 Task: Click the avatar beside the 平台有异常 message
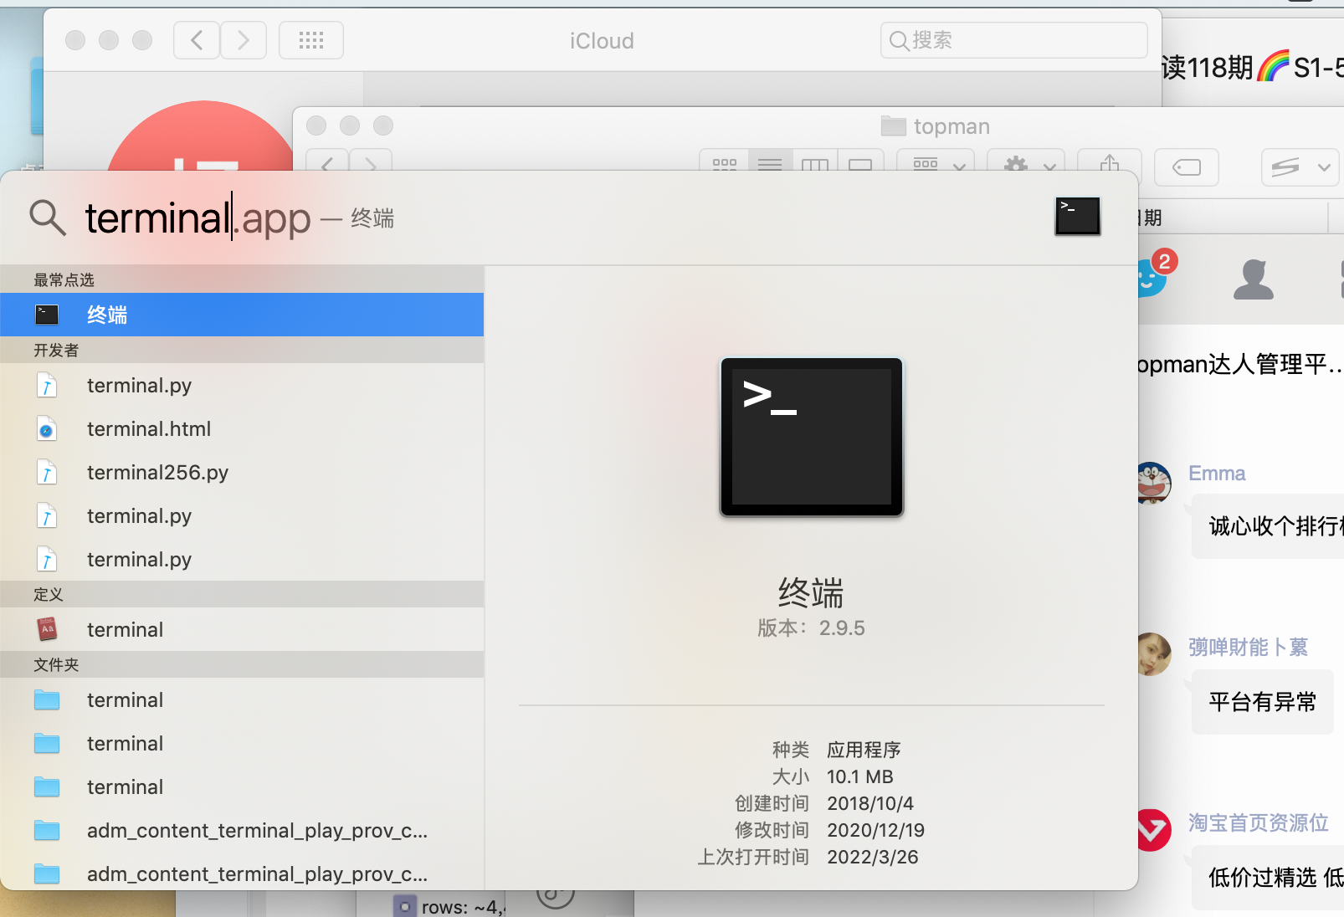click(1154, 654)
